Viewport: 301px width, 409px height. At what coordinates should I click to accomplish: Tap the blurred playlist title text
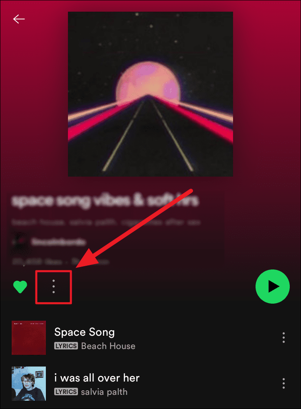point(105,201)
